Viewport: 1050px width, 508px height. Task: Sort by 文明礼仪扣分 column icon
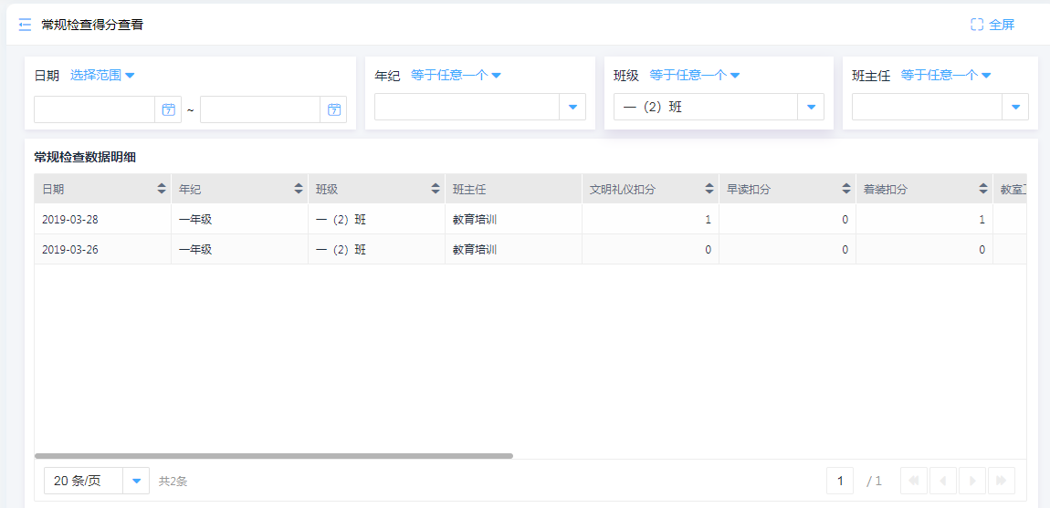(709, 189)
